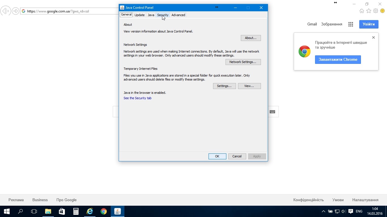The height and width of the screenshot is (217, 387).
Task: Click the View... button
Action: click(249, 86)
